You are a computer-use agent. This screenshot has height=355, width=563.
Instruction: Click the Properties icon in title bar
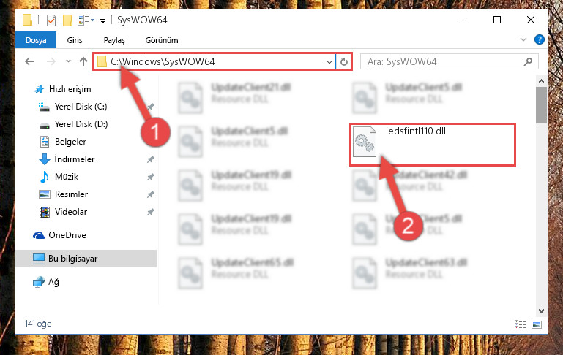[51, 20]
